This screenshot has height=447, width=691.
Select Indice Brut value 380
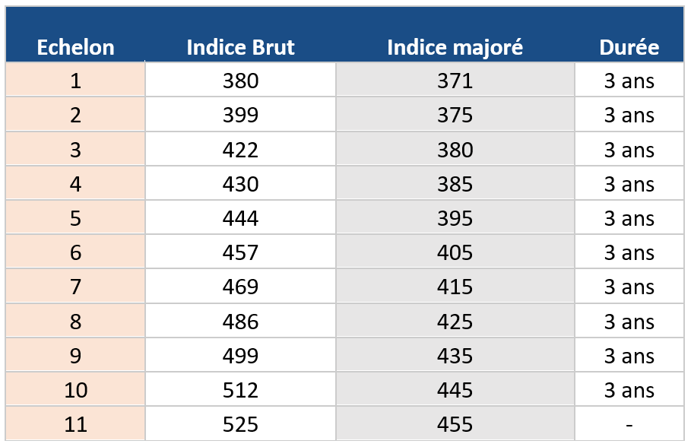(240, 81)
